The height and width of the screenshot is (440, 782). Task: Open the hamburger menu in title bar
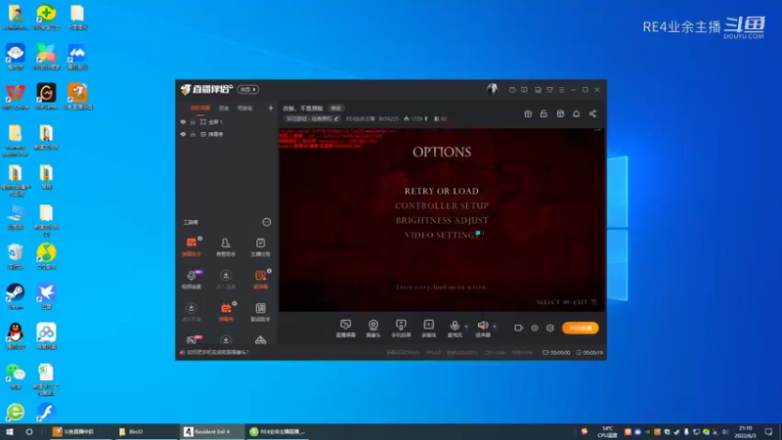561,90
